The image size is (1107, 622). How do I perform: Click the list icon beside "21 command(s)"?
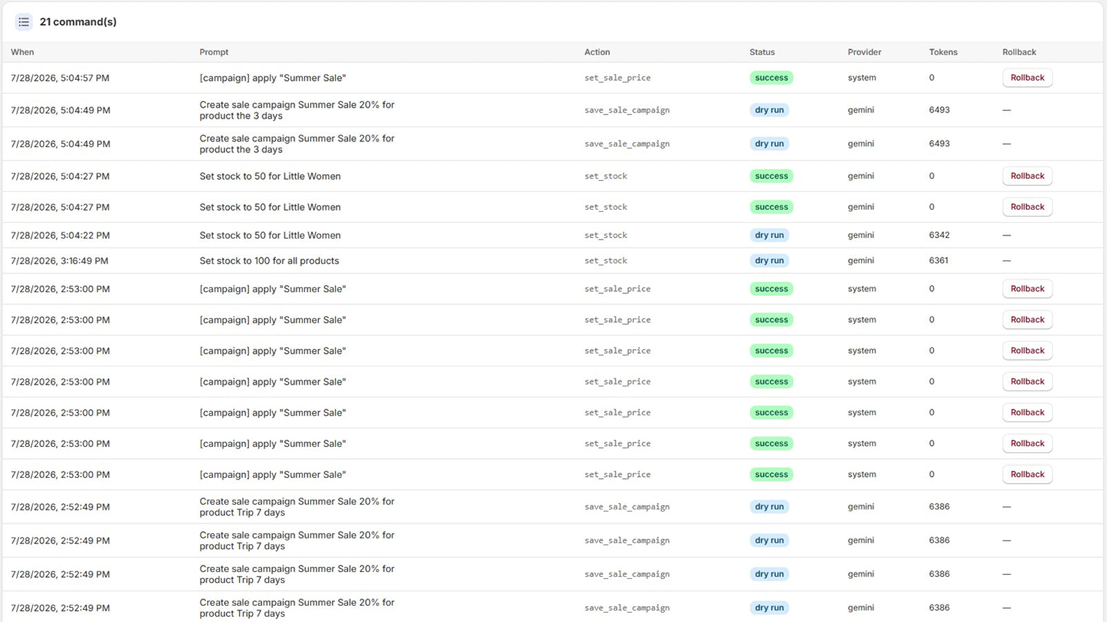pyautogui.click(x=24, y=22)
